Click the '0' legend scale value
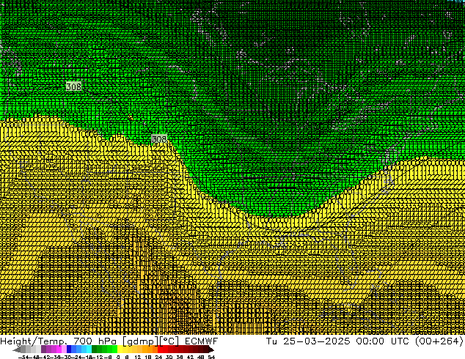 point(118,357)
